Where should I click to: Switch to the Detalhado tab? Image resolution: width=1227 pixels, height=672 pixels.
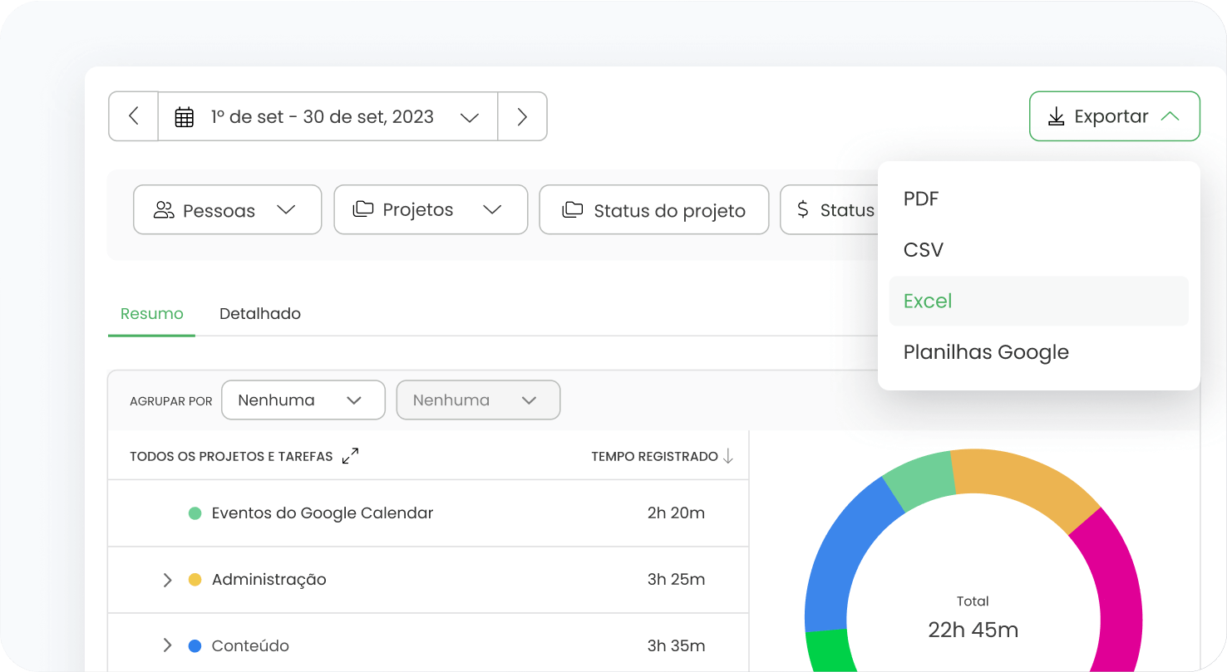pyautogui.click(x=259, y=314)
